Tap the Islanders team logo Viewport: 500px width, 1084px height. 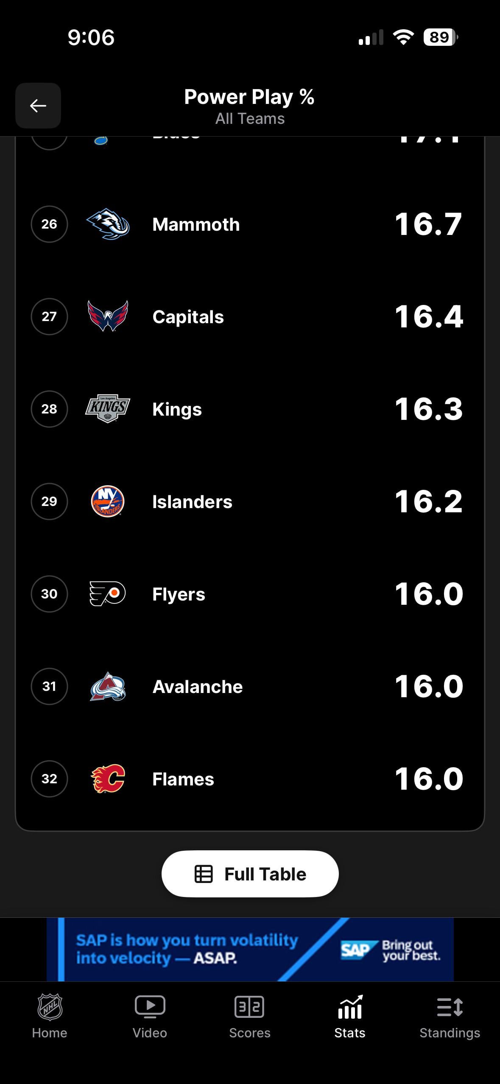(x=108, y=501)
